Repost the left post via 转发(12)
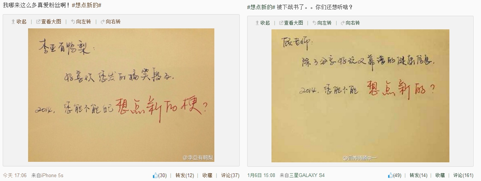The width and height of the screenshot is (481, 181). pos(185,175)
